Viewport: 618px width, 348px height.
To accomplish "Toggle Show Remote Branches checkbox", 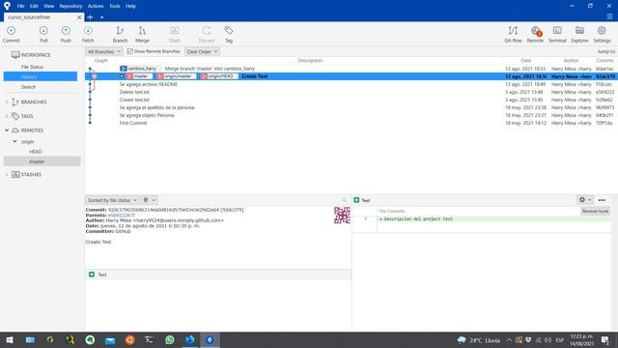I will 130,51.
